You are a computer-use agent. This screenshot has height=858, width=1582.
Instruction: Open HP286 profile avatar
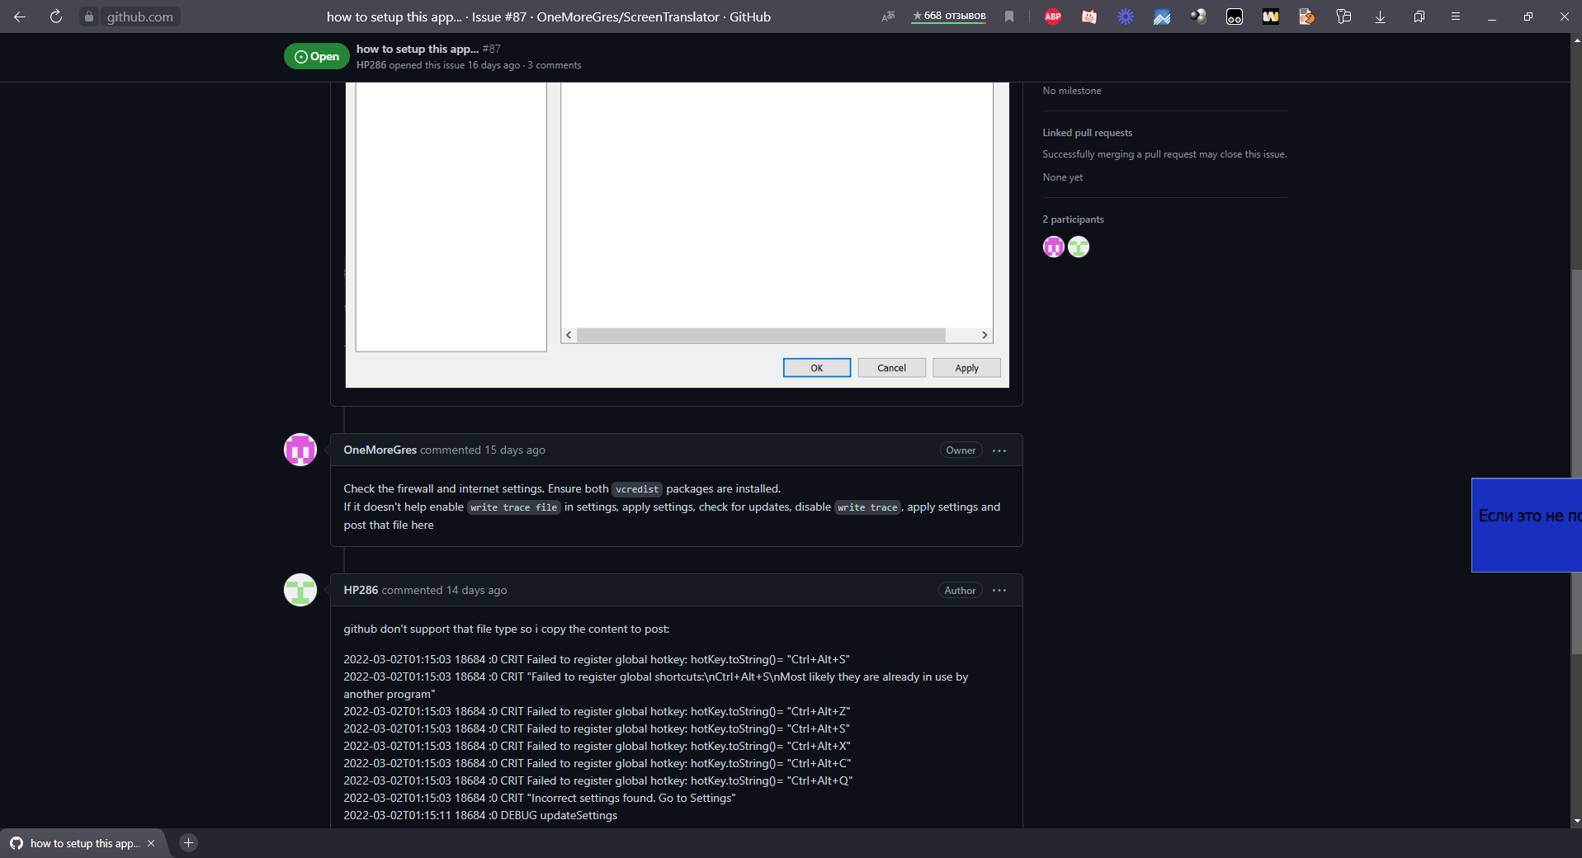tap(300, 590)
